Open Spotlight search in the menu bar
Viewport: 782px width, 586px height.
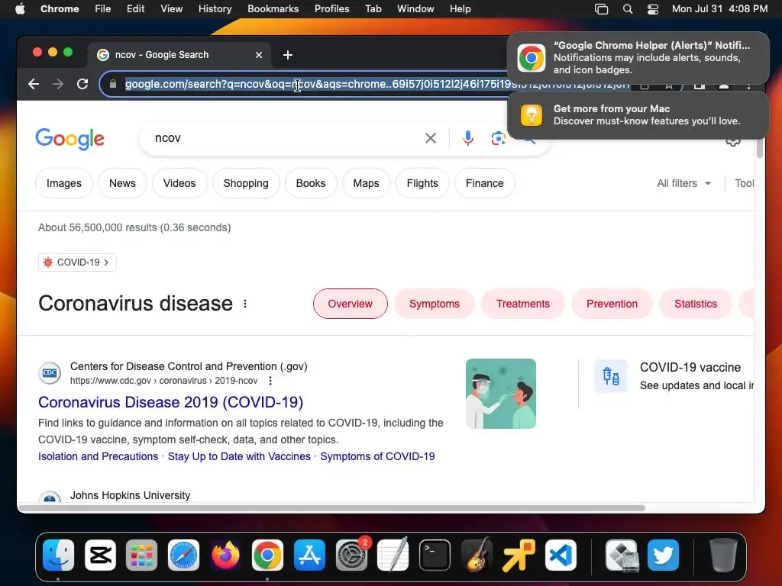tap(628, 9)
